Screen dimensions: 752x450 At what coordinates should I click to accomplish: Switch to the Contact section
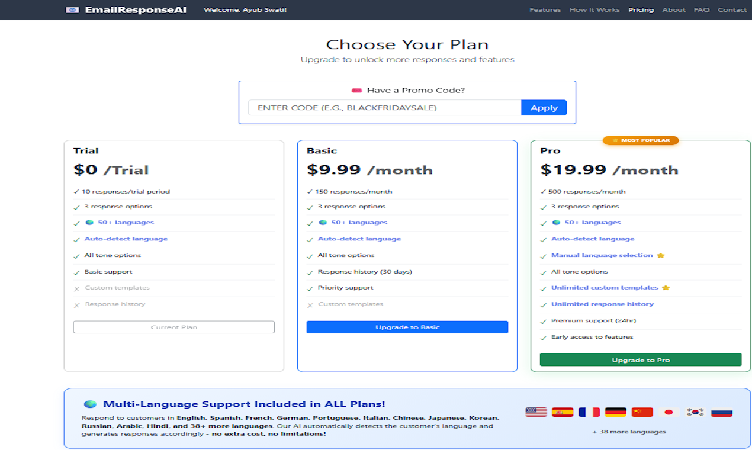[x=732, y=9]
